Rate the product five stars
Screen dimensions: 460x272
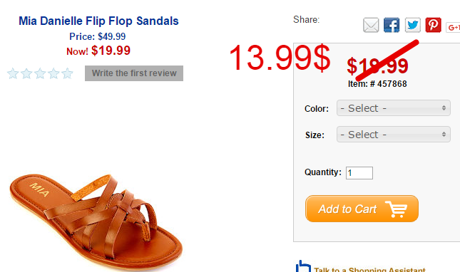[67, 73]
